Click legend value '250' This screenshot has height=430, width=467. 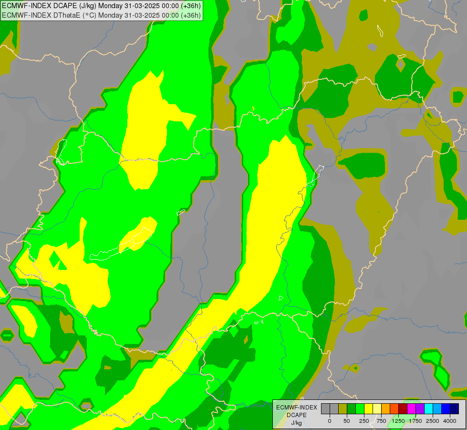click(364, 421)
